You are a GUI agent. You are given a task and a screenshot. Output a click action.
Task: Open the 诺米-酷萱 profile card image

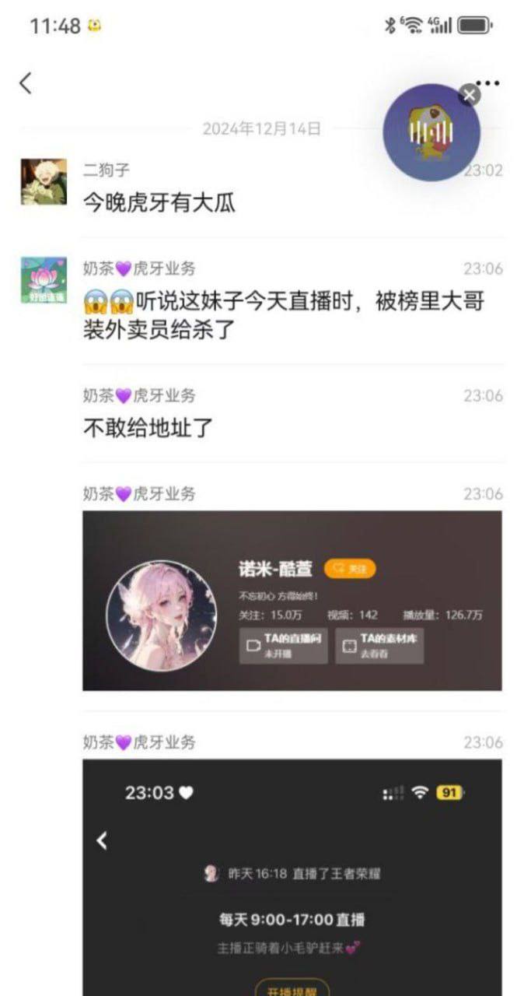(292, 601)
